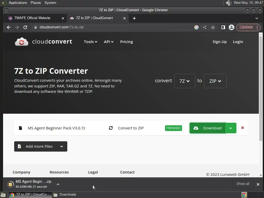264x198 pixels.
Task: Open the tab search chevron
Action: 257,18
